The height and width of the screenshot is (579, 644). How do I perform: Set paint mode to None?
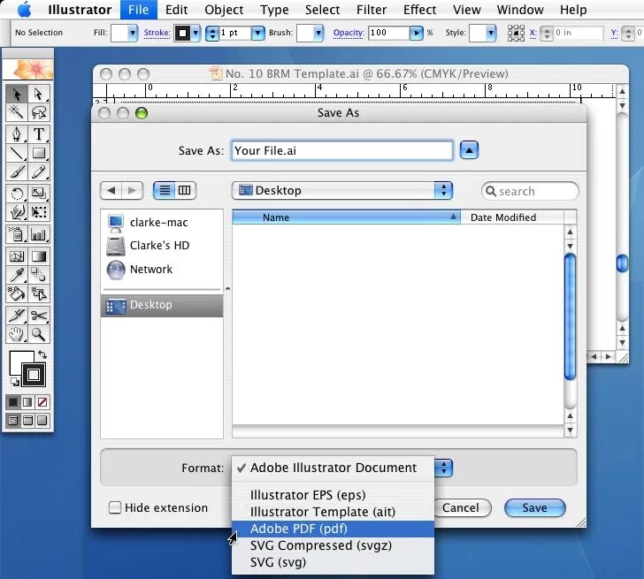pyautogui.click(x=42, y=402)
